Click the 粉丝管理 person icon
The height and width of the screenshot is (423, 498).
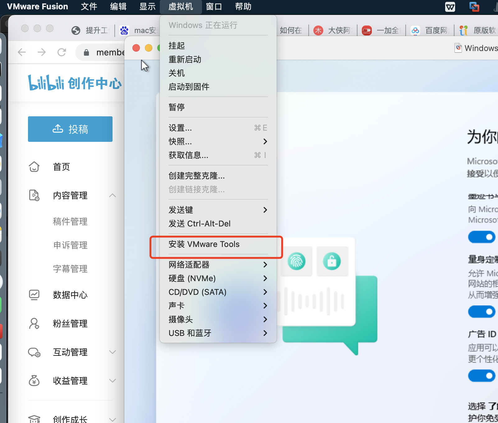click(34, 323)
